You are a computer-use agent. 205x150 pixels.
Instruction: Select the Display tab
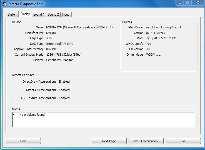coord(25,14)
